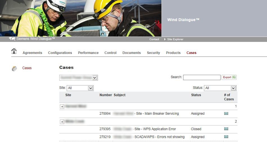The image size is (267, 167).
Task: Click the 'Site - WPS Application Error' subject
Action: 155,129
